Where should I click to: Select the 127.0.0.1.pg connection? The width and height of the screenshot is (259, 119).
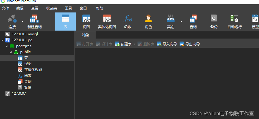(x=22, y=40)
